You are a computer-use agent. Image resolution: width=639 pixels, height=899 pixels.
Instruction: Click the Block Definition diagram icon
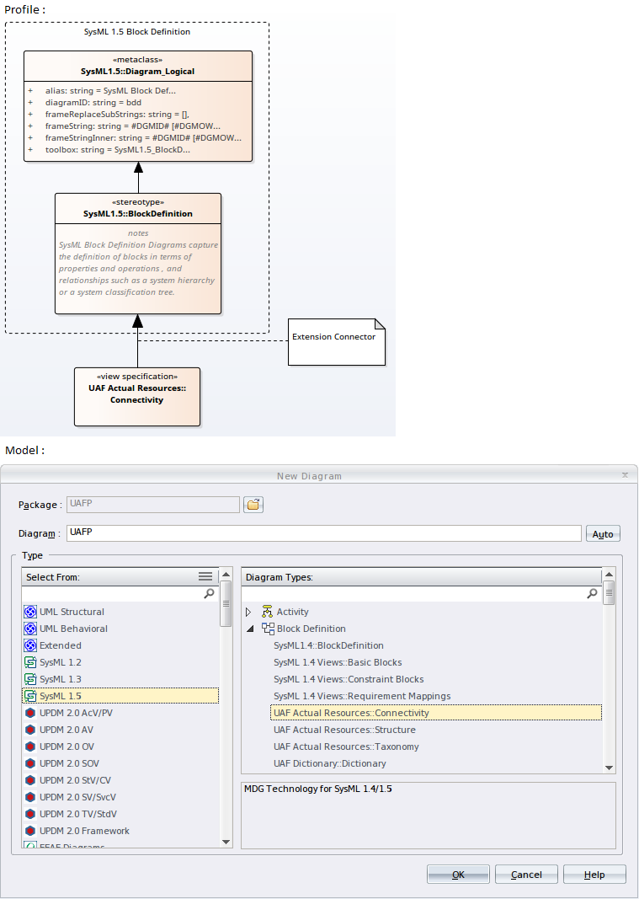pyautogui.click(x=268, y=629)
